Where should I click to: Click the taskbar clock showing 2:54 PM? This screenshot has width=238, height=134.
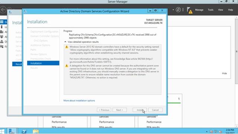(x=230, y=131)
